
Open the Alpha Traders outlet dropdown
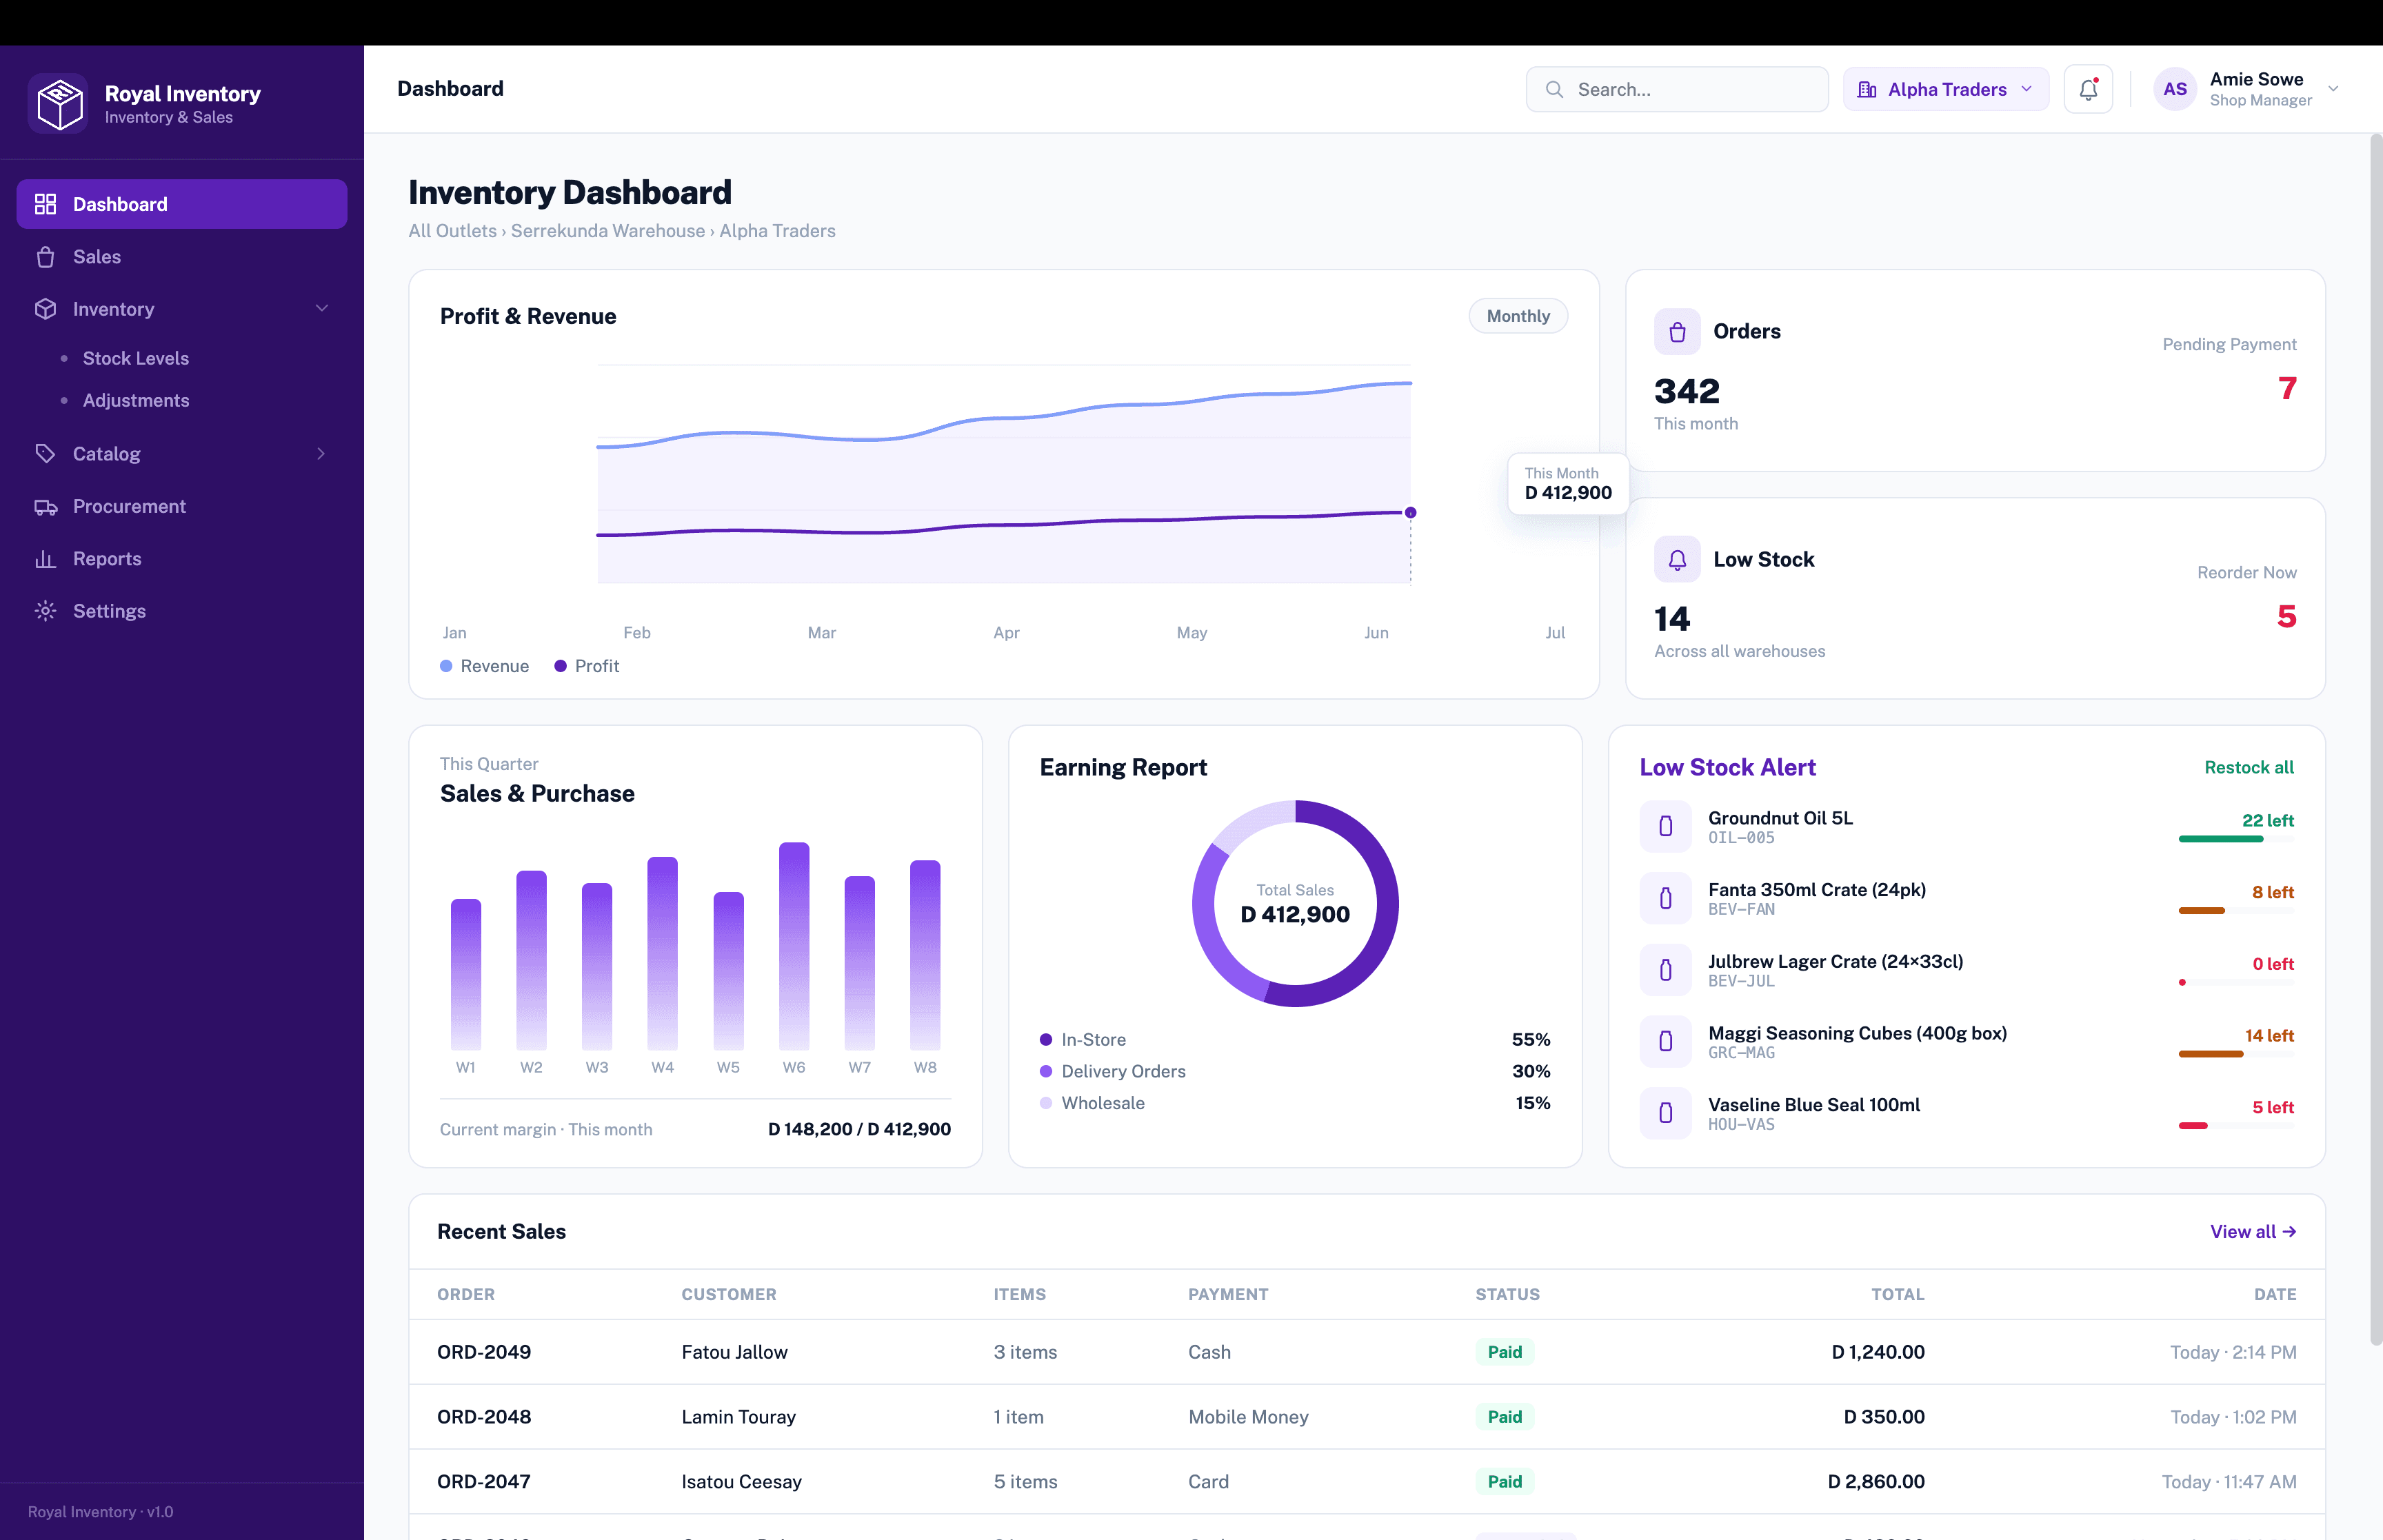point(1945,89)
